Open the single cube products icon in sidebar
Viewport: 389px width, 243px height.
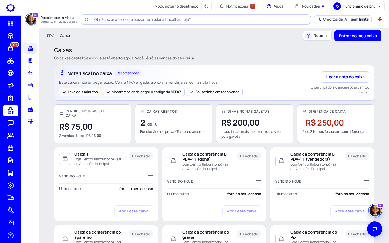coord(11,36)
